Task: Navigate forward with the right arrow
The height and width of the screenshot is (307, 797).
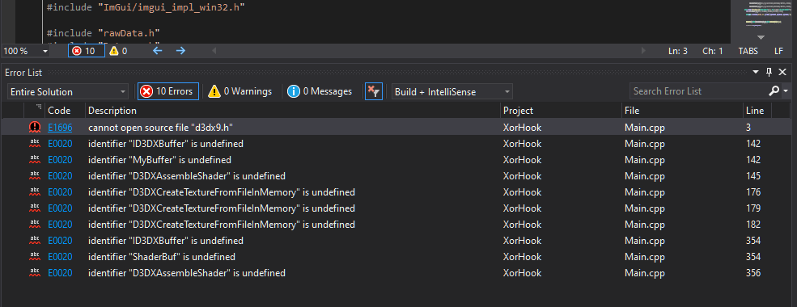Action: (180, 51)
